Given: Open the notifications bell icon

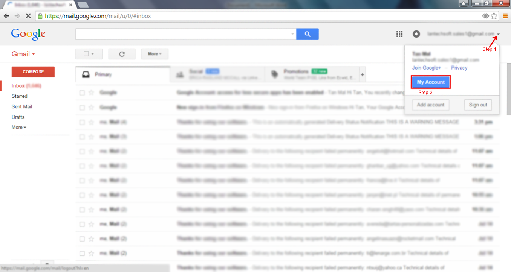Looking at the screenshot, I should click(416, 34).
